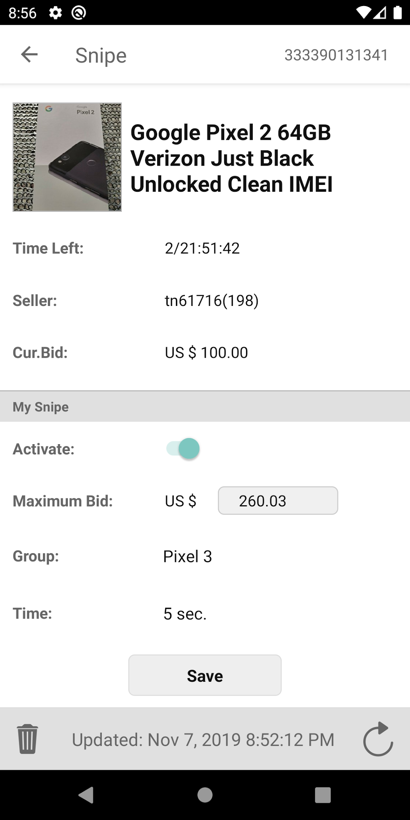Change the snipe Time of 5 sec.
This screenshot has height=820, width=410.
coord(185,614)
